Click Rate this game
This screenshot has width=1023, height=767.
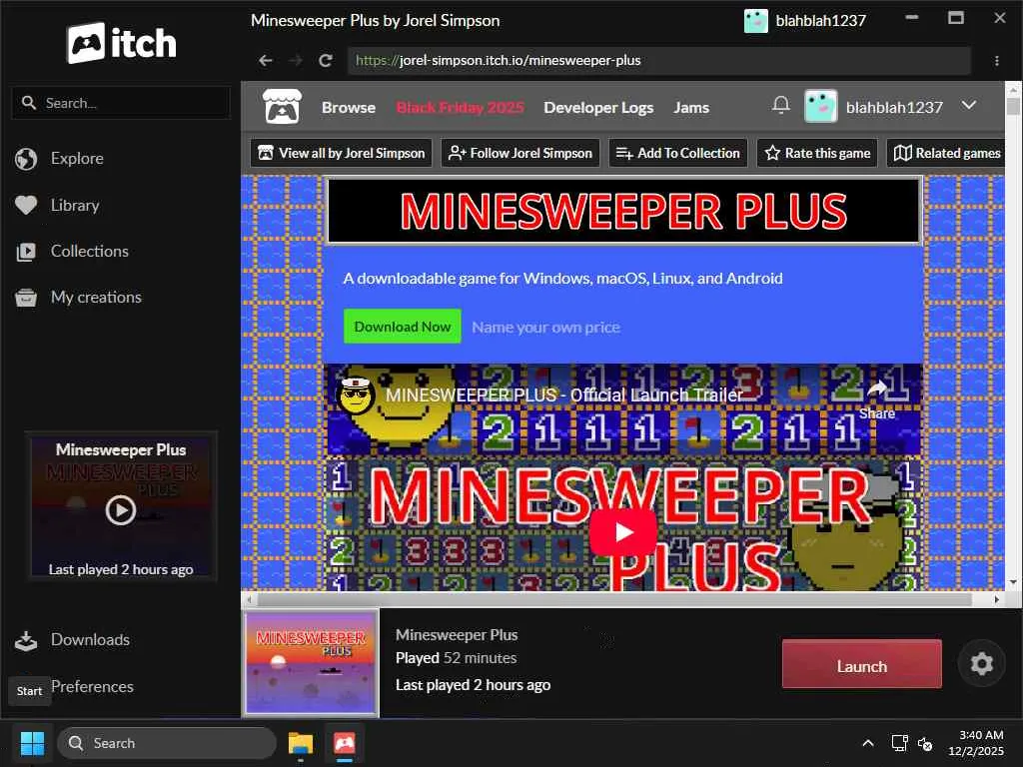click(x=817, y=153)
